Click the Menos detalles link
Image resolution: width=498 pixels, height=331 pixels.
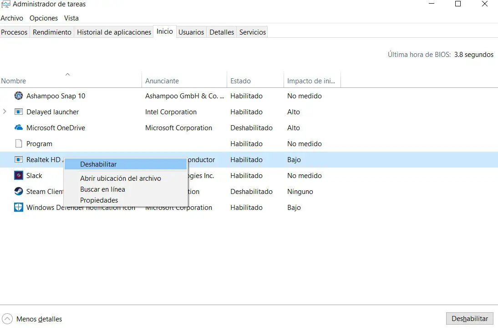click(x=39, y=319)
